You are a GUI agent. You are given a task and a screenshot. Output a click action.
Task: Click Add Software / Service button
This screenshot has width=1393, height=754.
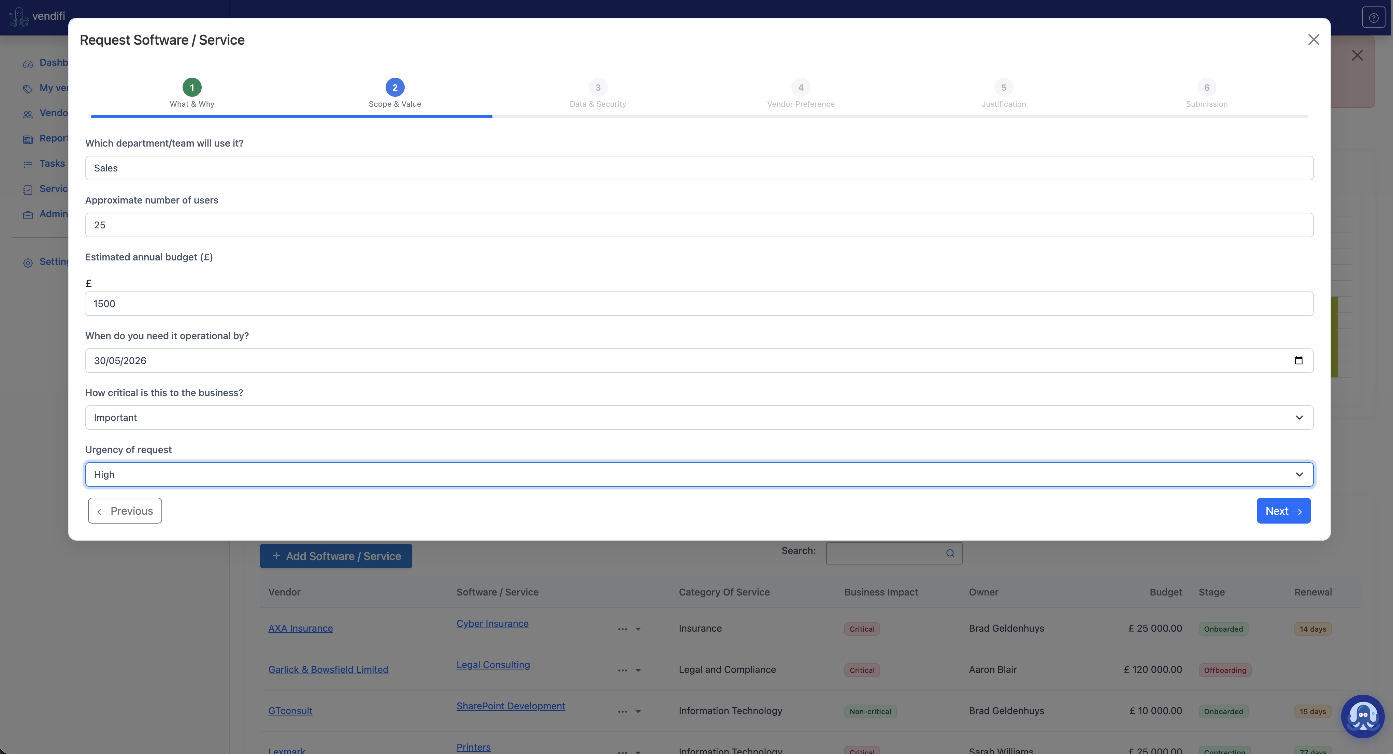tap(336, 556)
